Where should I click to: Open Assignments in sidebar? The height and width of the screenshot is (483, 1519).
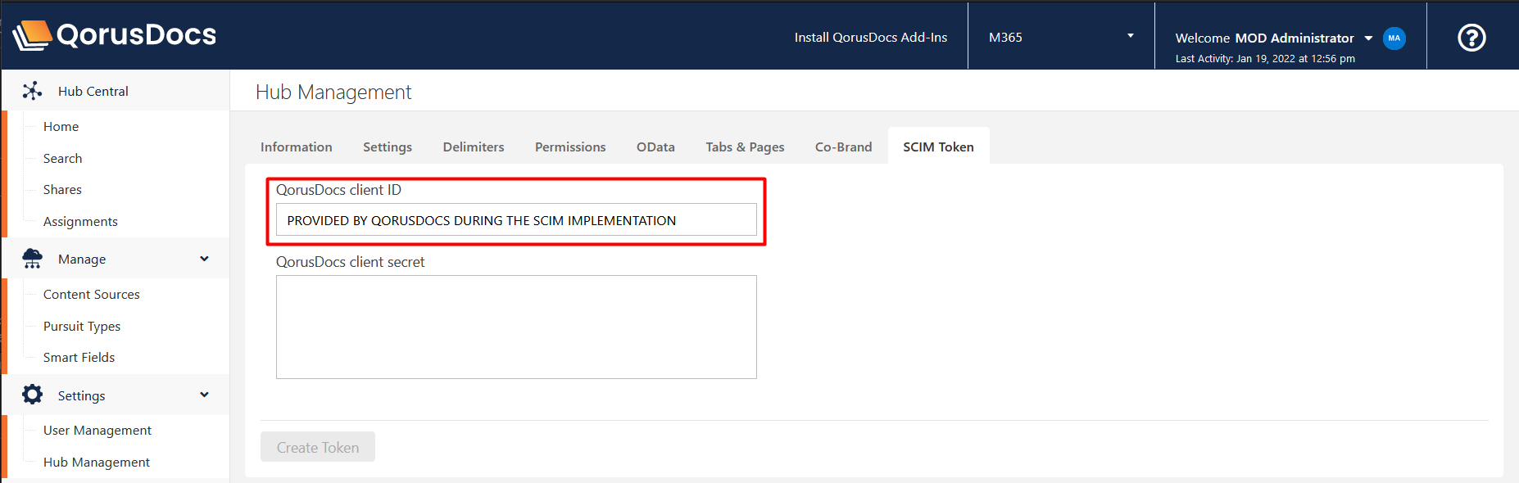(80, 221)
